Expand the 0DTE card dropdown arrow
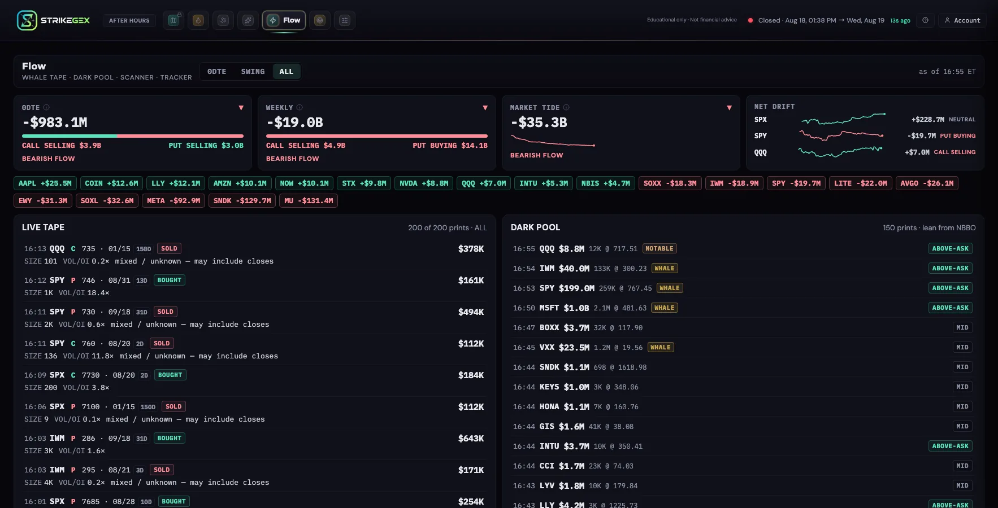 pyautogui.click(x=241, y=108)
